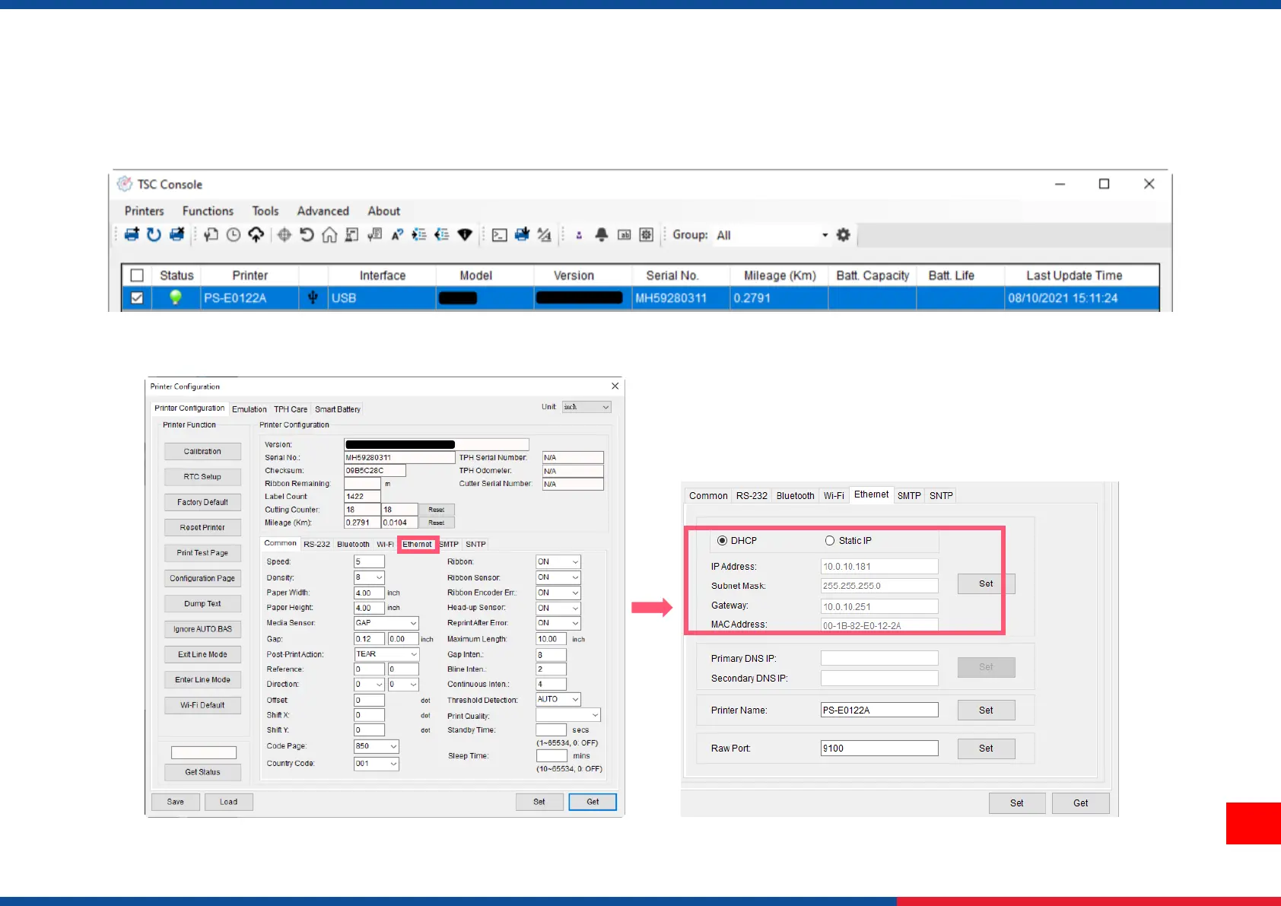
Task: Open the Unit inch dropdown
Action: coord(586,407)
